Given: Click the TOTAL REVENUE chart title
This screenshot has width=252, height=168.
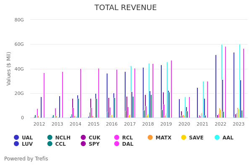Looking at the screenshot, I should click(x=126, y=8).
